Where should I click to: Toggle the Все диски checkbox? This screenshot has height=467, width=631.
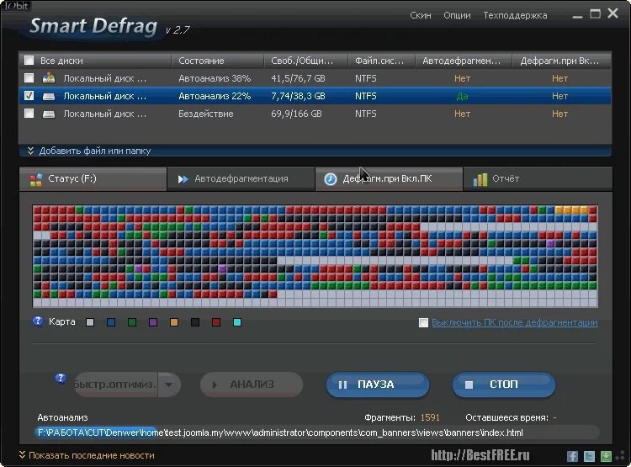click(x=29, y=61)
